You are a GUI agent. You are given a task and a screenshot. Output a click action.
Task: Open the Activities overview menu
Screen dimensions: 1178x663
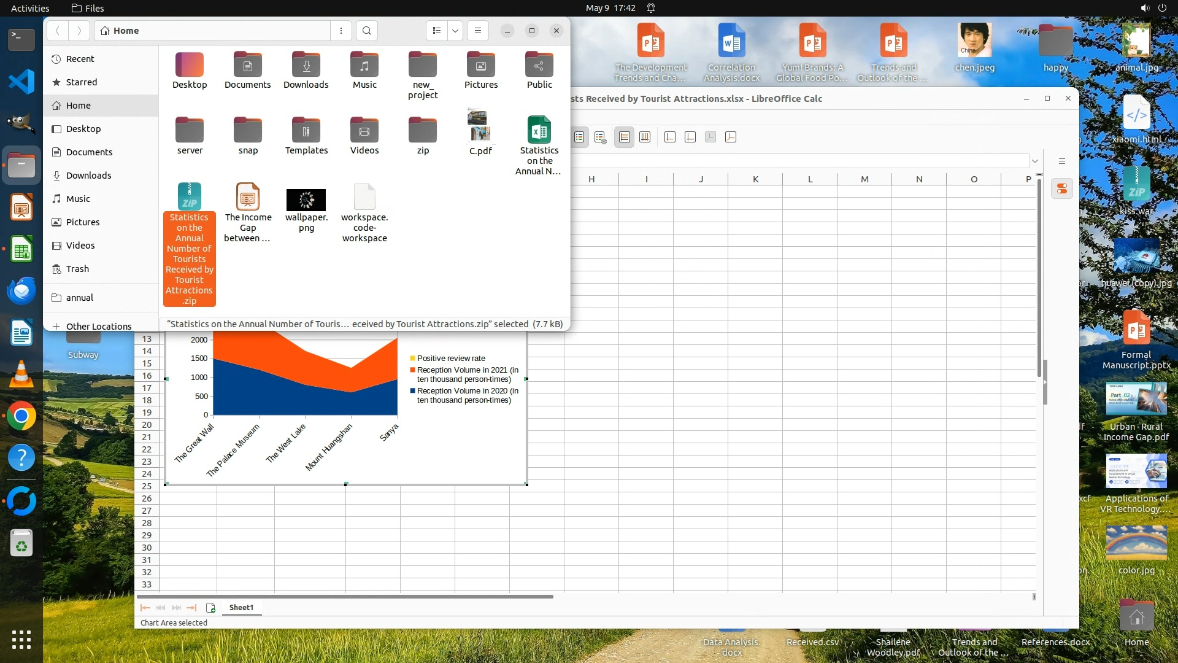click(30, 8)
